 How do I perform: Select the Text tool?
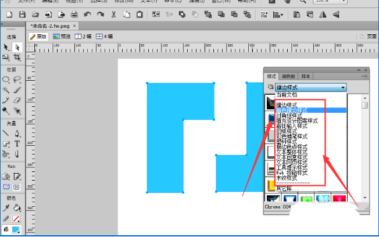(17, 143)
